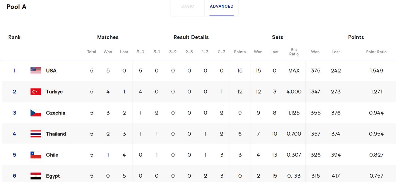The image size is (396, 182).
Task: Click the USA flag icon
Action: pos(36,71)
